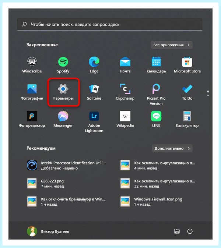Open recommended file 6283223.png
The image size is (221, 248).
[x=46, y=184]
